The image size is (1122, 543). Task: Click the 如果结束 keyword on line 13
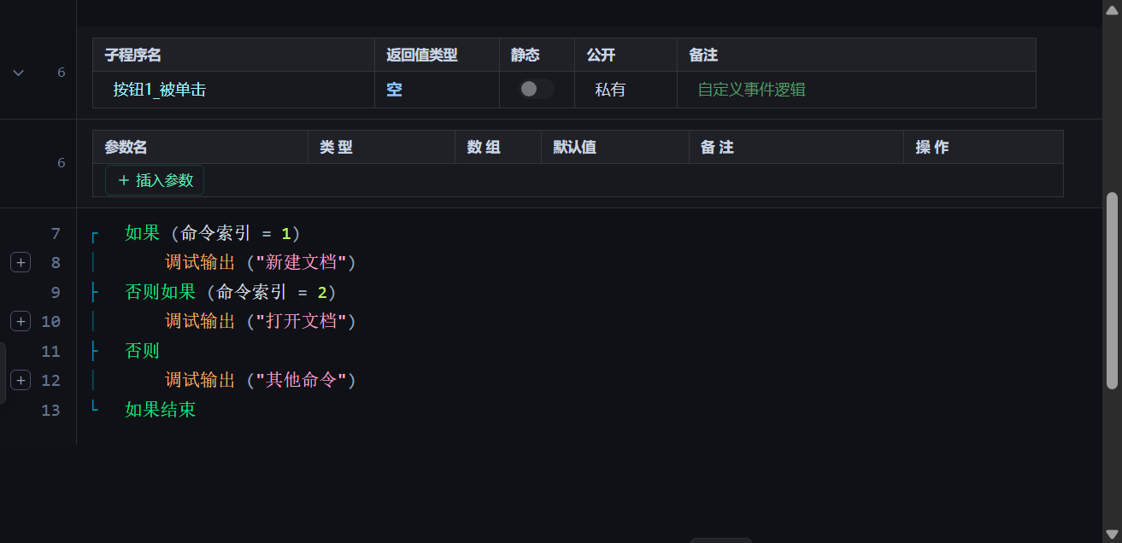[161, 410]
